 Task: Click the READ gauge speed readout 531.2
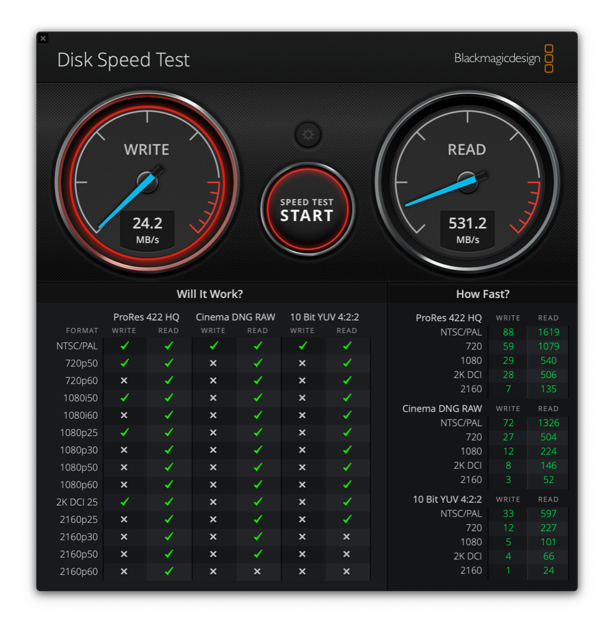coord(468,223)
